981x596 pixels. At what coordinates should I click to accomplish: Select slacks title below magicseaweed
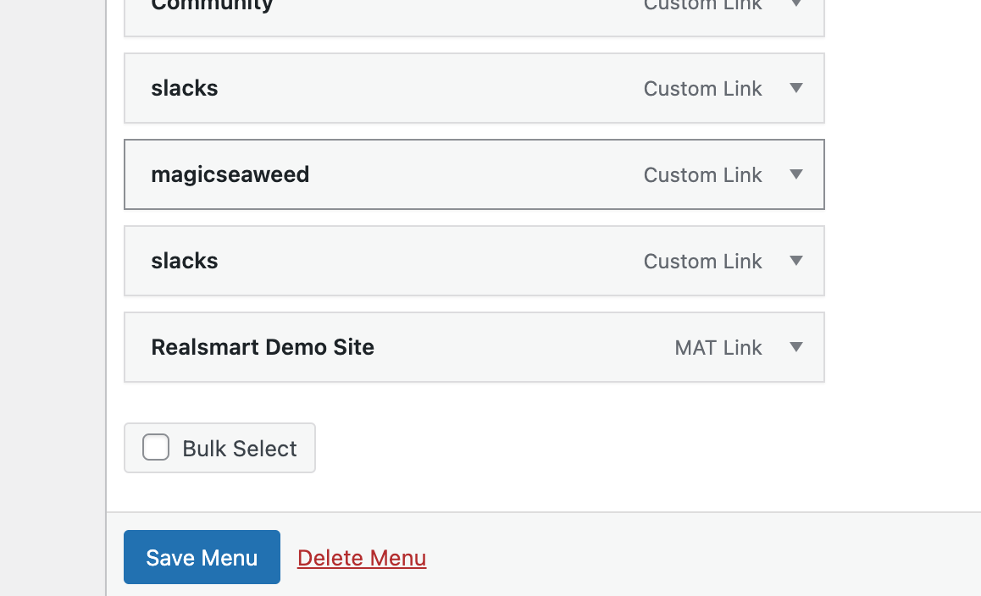tap(185, 261)
